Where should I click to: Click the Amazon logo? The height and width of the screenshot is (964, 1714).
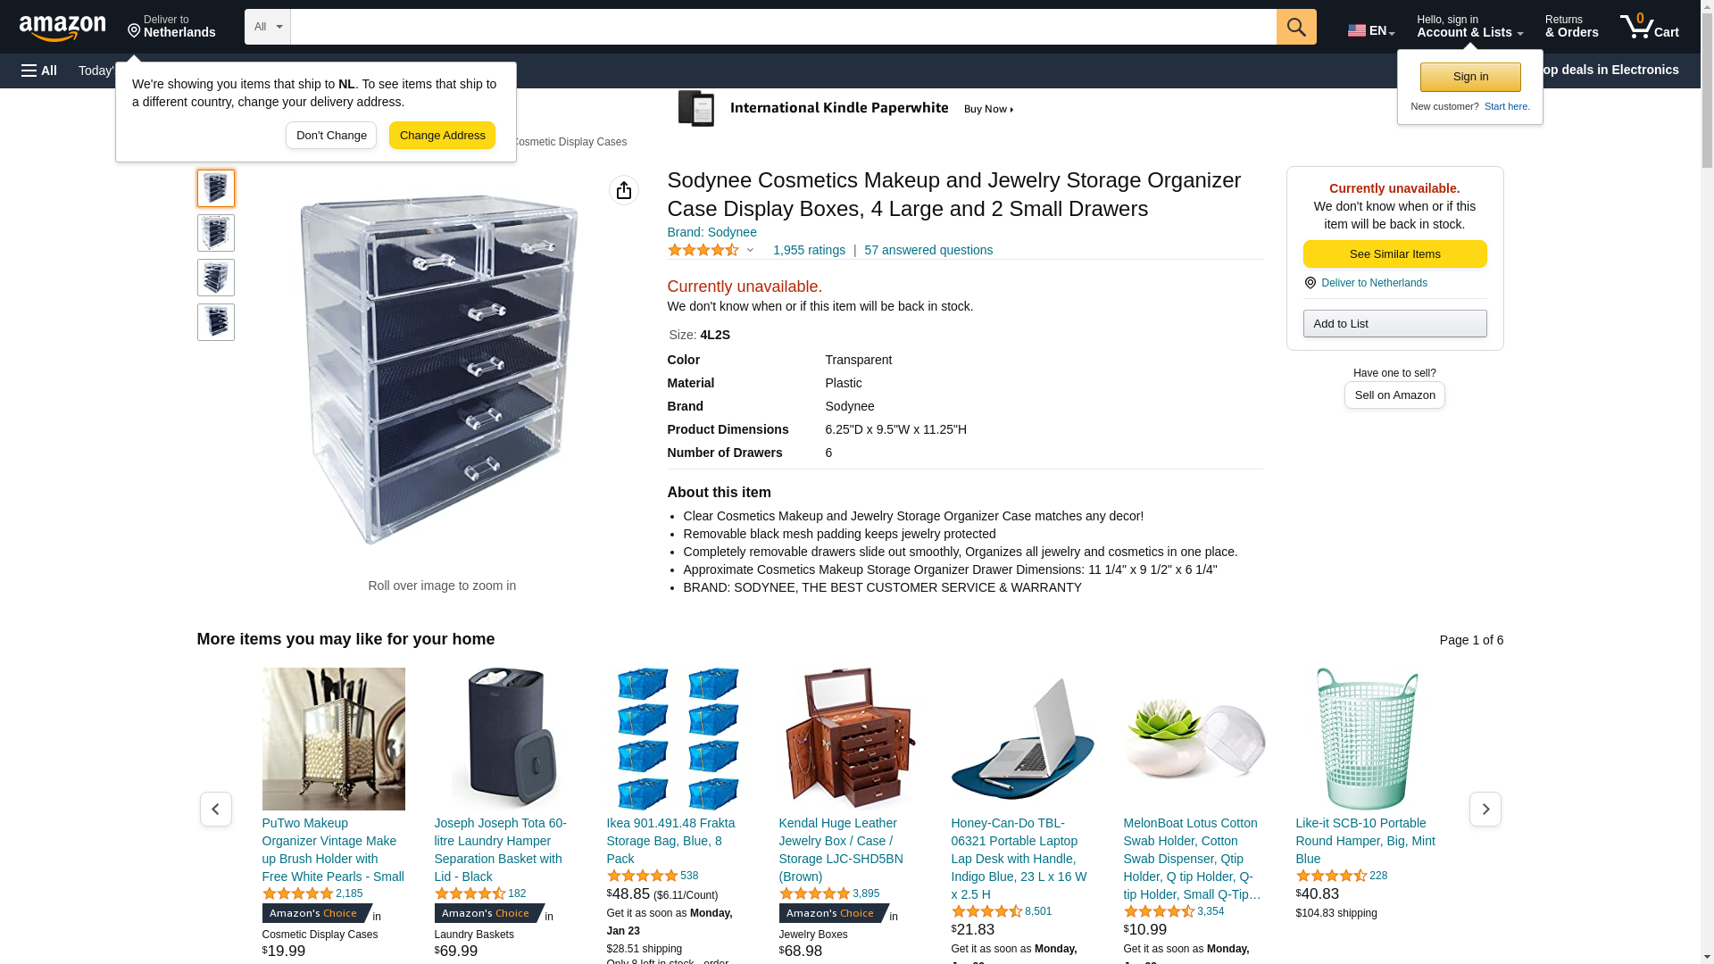(62, 27)
